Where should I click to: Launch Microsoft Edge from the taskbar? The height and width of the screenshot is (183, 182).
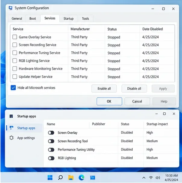pyautogui.click(x=81, y=178)
